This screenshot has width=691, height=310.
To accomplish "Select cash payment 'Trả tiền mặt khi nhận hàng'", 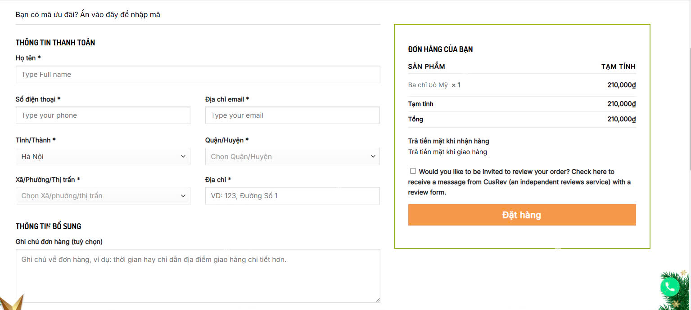I will coord(448,141).
